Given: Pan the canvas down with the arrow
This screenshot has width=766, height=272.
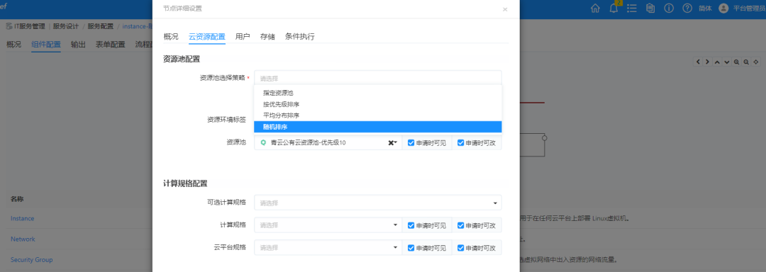Looking at the screenshot, I should 727,62.
